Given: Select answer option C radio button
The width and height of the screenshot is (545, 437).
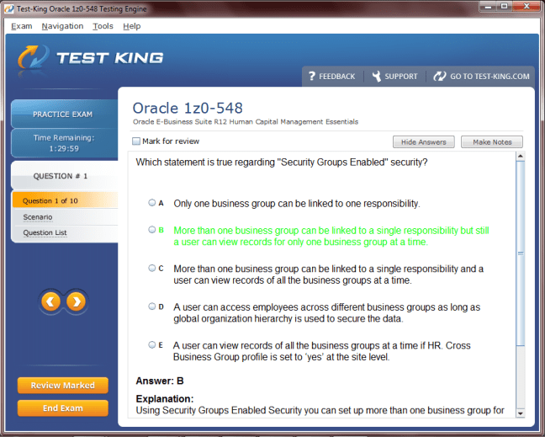Looking at the screenshot, I should click(152, 268).
